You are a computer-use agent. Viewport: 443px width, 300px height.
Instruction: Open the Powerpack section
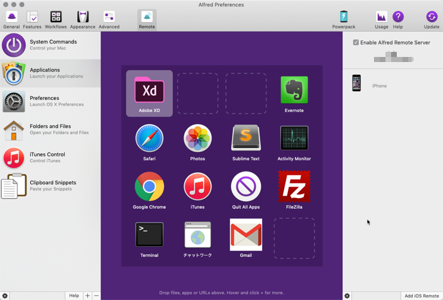pos(344,20)
